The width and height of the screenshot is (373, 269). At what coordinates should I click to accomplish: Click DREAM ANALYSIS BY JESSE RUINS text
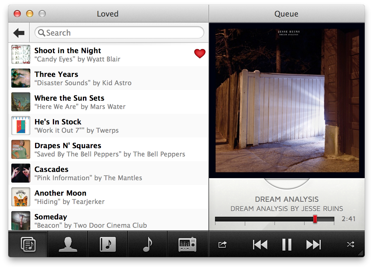[x=287, y=209]
